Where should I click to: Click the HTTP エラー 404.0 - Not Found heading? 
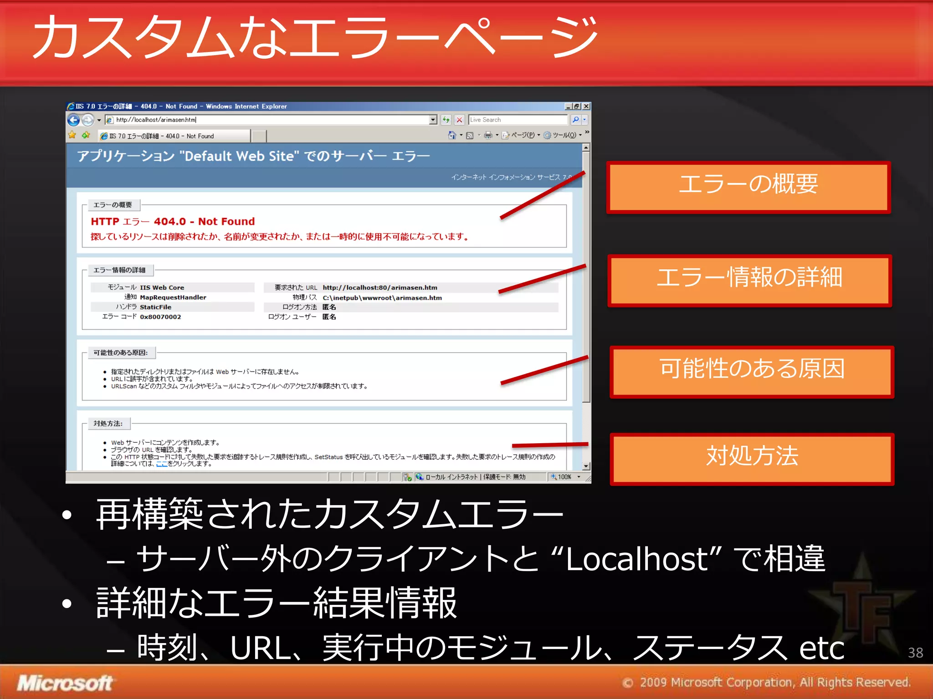point(173,222)
